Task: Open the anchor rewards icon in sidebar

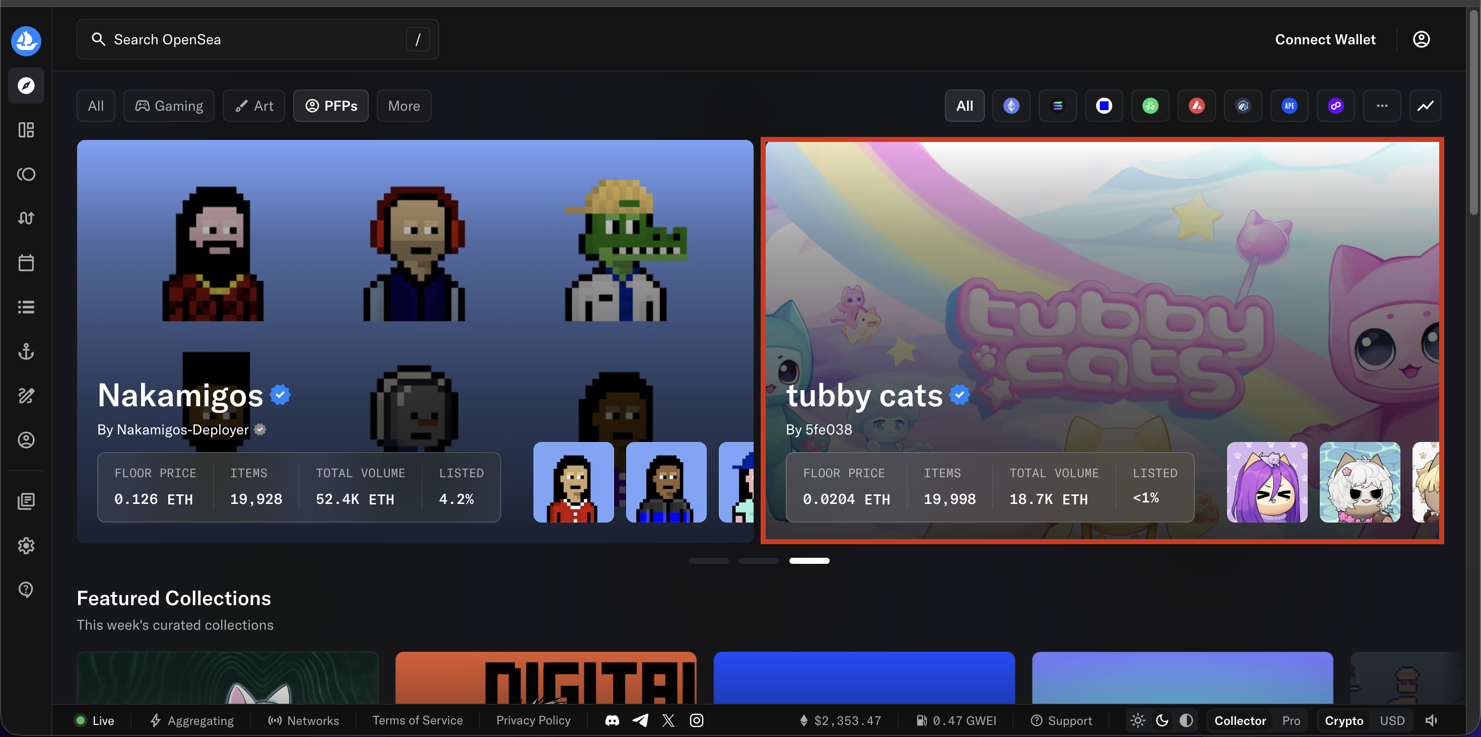Action: tap(26, 351)
